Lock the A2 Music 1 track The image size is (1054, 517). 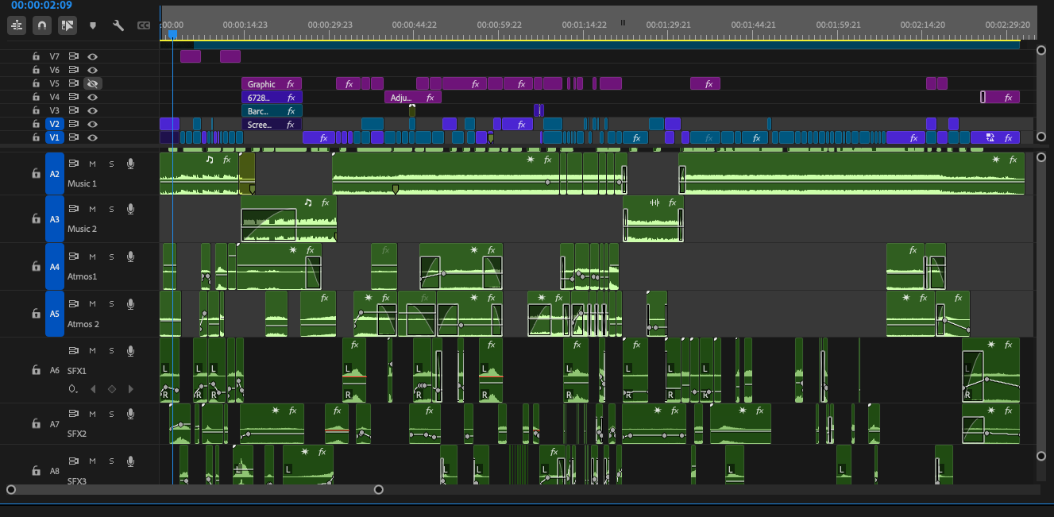pos(36,173)
